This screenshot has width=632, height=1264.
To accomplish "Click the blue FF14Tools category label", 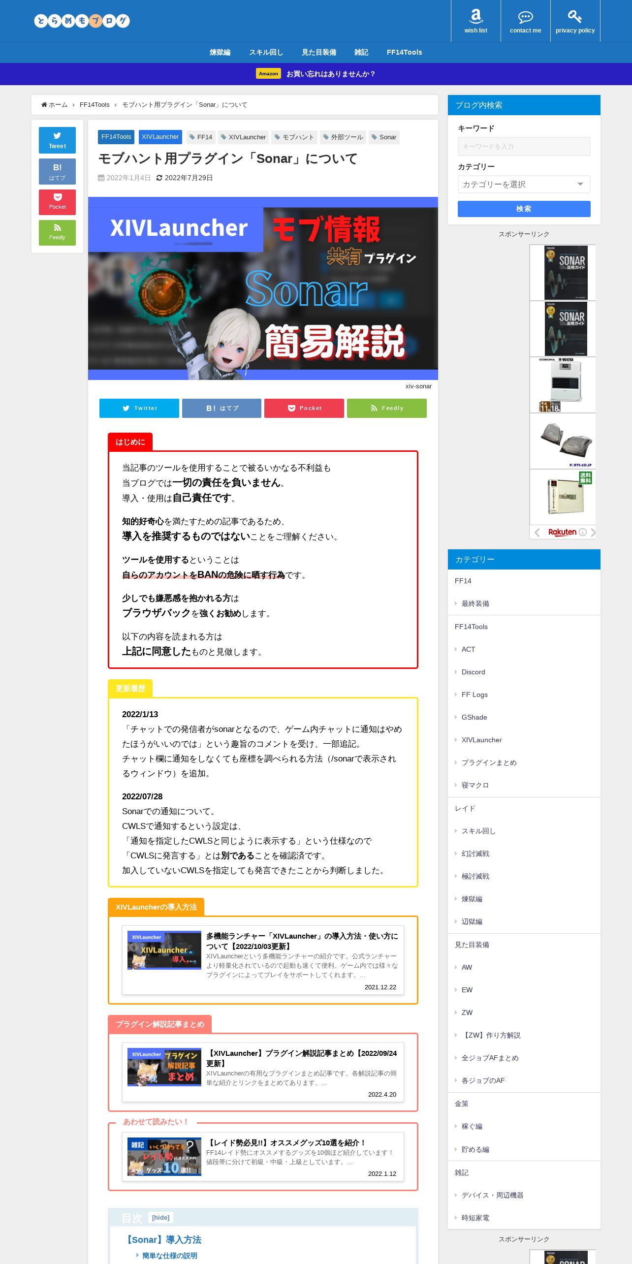I will tap(116, 137).
